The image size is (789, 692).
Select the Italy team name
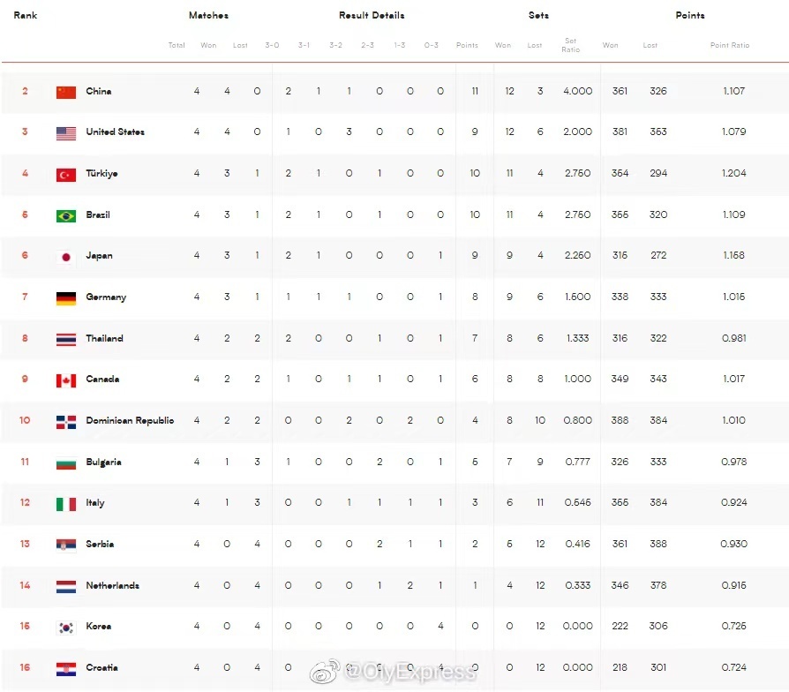pyautogui.click(x=95, y=503)
